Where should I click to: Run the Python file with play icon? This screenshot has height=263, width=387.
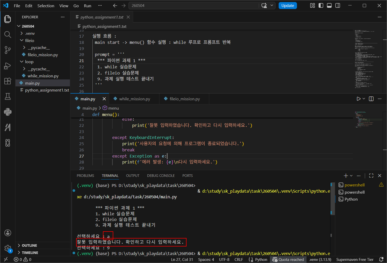pos(358,99)
